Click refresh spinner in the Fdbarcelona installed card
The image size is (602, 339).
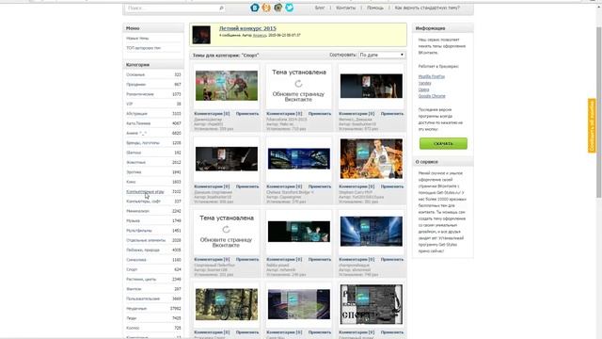coord(298,84)
